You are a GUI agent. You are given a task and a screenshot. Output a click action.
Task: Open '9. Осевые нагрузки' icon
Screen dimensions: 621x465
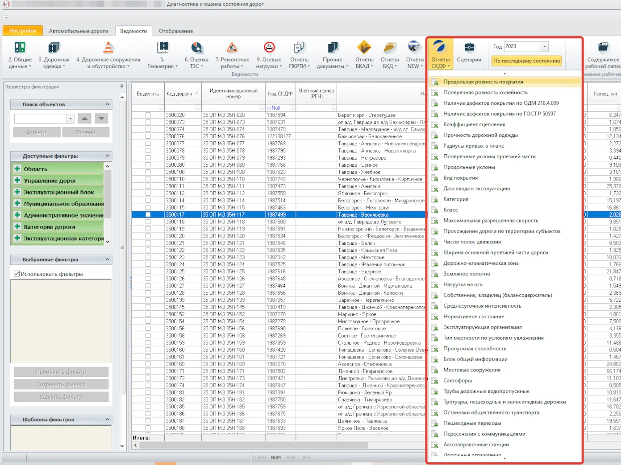269,48
